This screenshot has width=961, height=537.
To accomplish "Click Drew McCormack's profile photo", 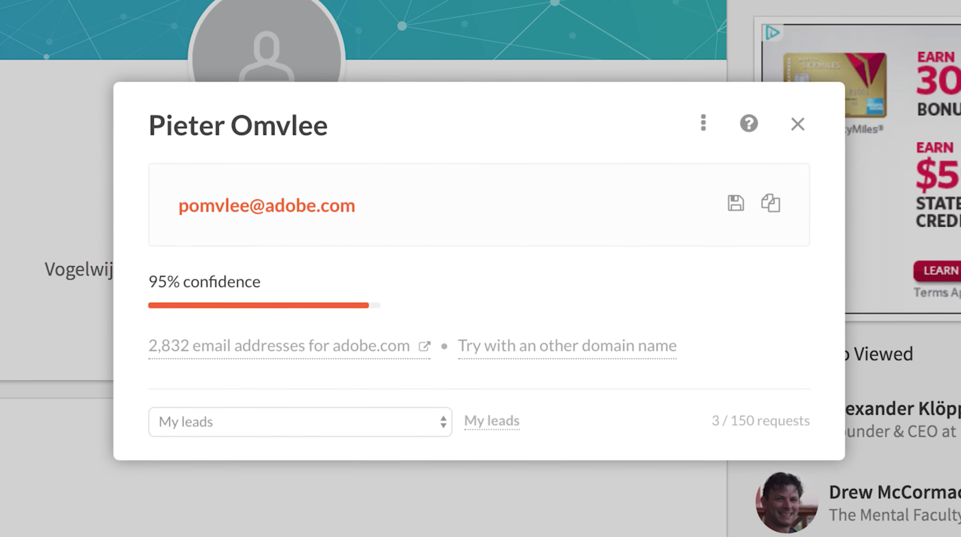I will 786,502.
